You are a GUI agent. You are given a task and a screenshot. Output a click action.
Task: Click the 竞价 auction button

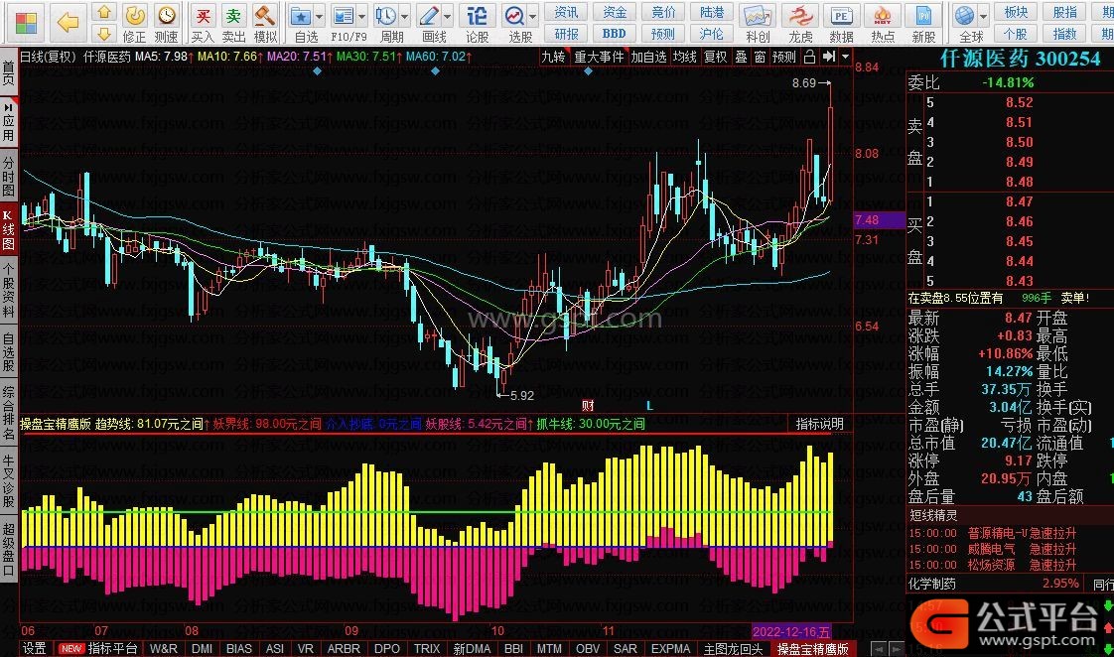(x=663, y=12)
